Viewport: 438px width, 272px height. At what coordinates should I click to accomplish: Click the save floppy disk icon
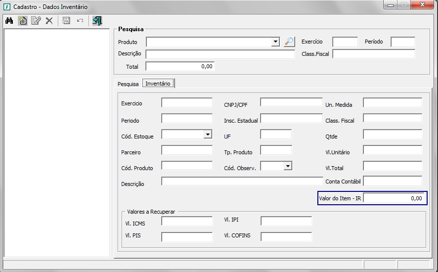click(66, 21)
